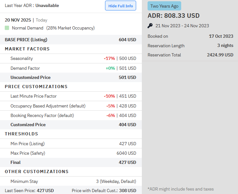Image resolution: width=238 pixels, height=194 pixels.
Task: Click the green Normal Demand color swatch
Action: (x=7, y=28)
